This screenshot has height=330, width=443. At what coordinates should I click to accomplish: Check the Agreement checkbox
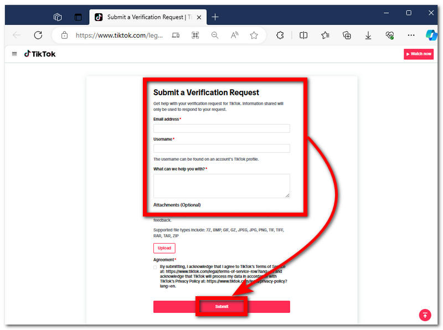coord(156,267)
